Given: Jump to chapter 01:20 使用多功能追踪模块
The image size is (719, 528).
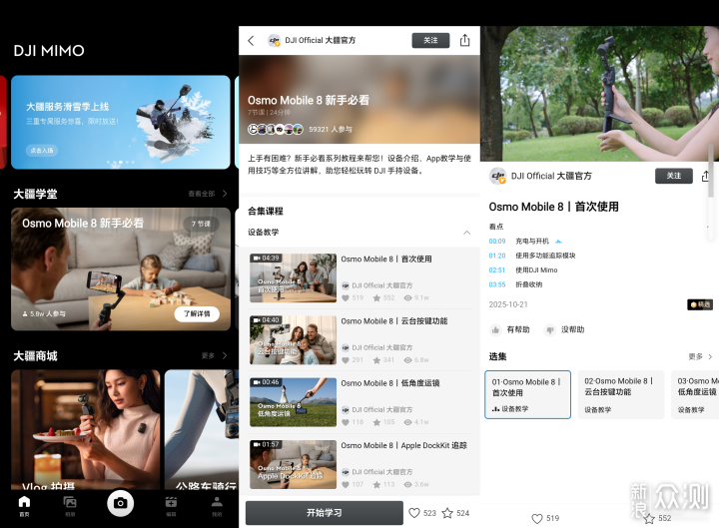Looking at the screenshot, I should tap(532, 256).
